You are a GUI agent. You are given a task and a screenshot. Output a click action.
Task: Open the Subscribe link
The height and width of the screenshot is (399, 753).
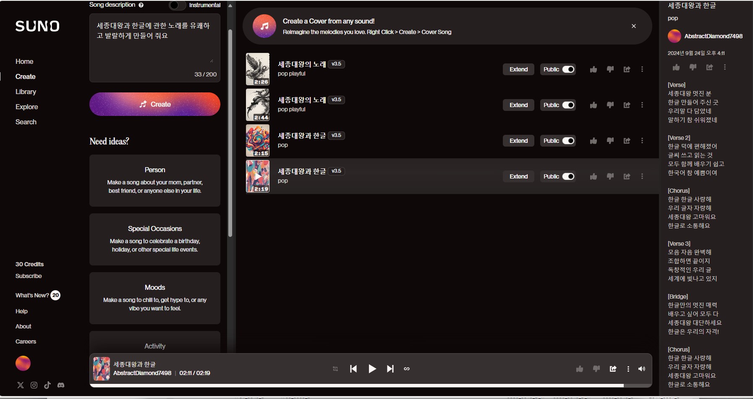(29, 276)
